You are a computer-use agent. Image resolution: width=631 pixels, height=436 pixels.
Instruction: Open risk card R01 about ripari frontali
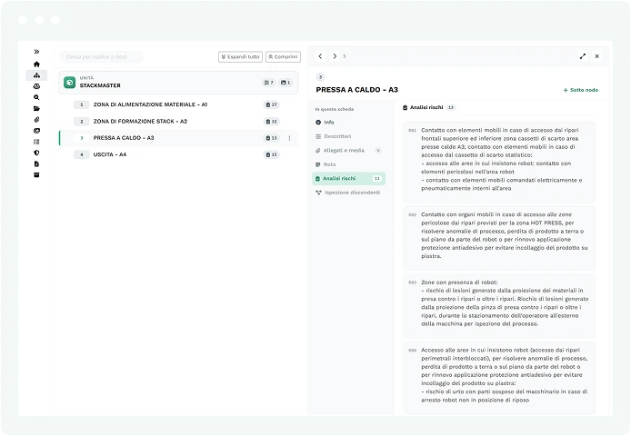pos(499,162)
